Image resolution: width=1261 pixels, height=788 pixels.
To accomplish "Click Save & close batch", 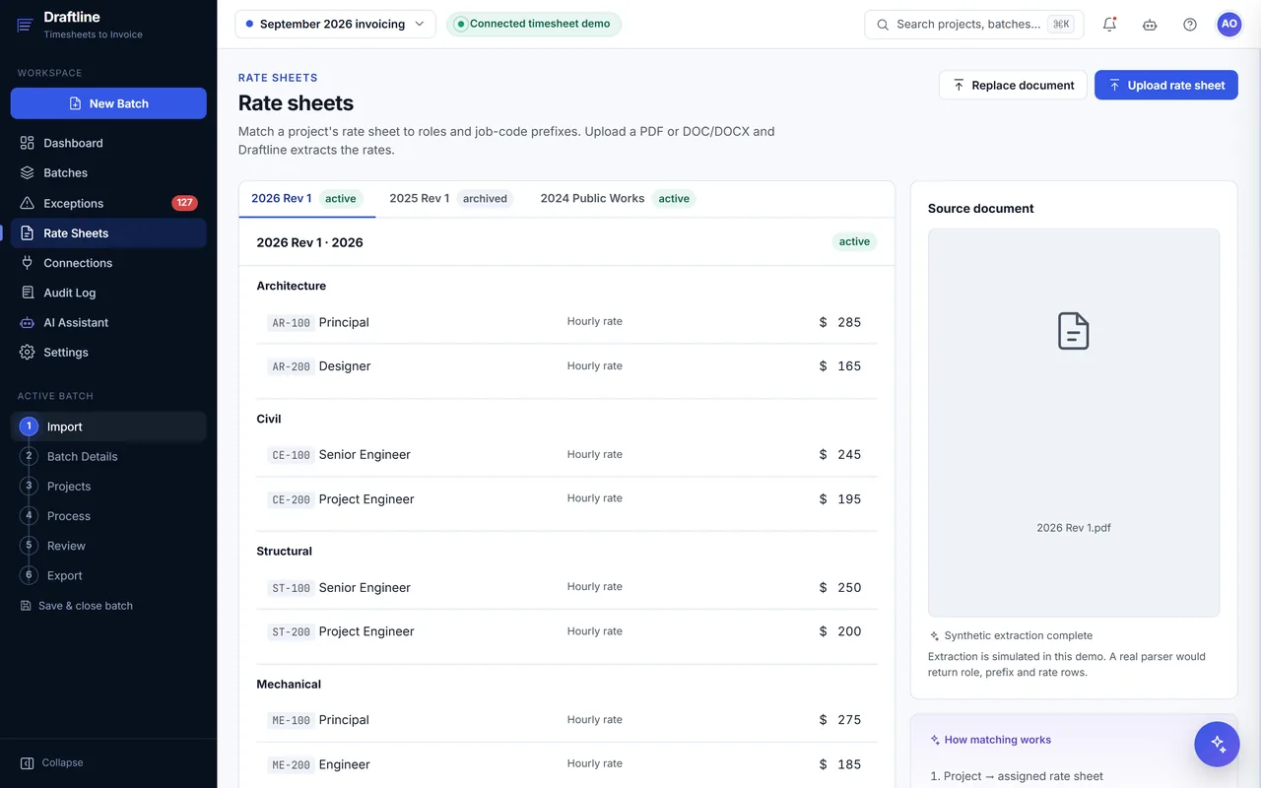I will (x=77, y=606).
